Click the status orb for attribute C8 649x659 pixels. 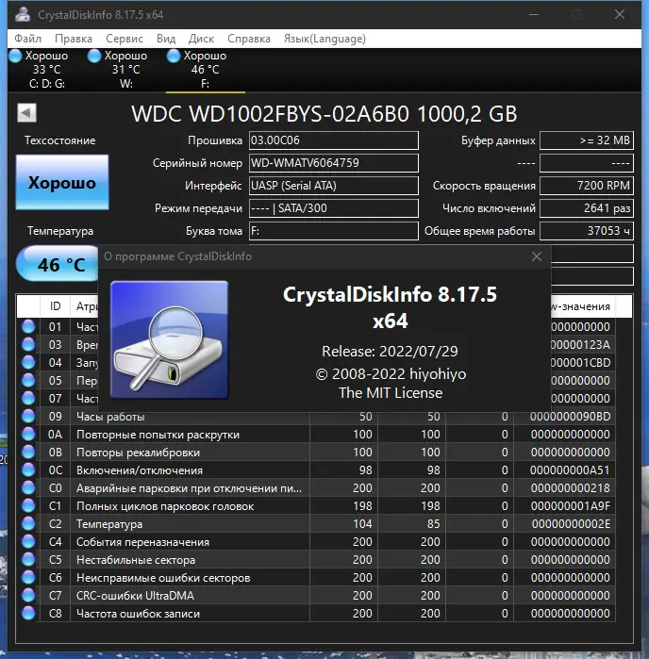(28, 614)
